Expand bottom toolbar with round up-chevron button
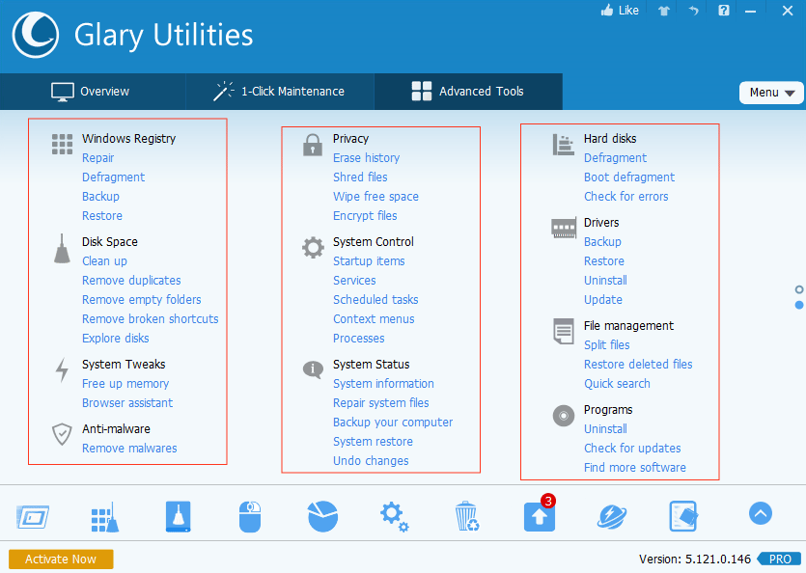806x573 pixels. click(761, 513)
